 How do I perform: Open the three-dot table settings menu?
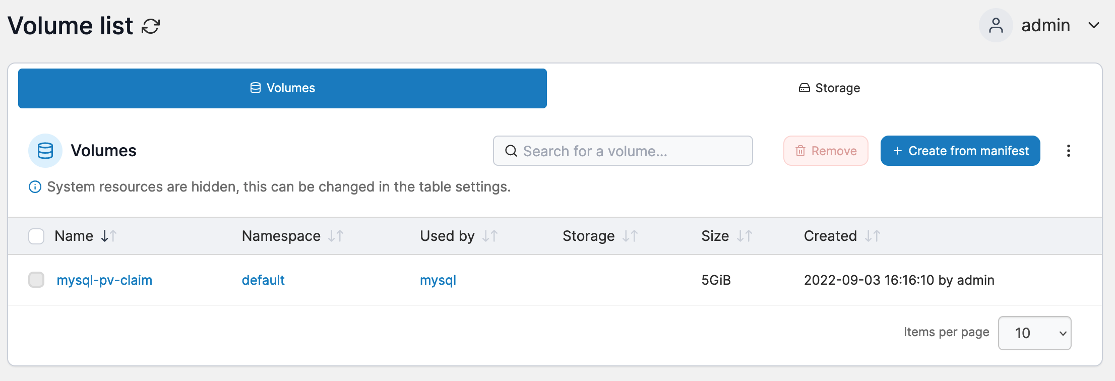pos(1068,151)
